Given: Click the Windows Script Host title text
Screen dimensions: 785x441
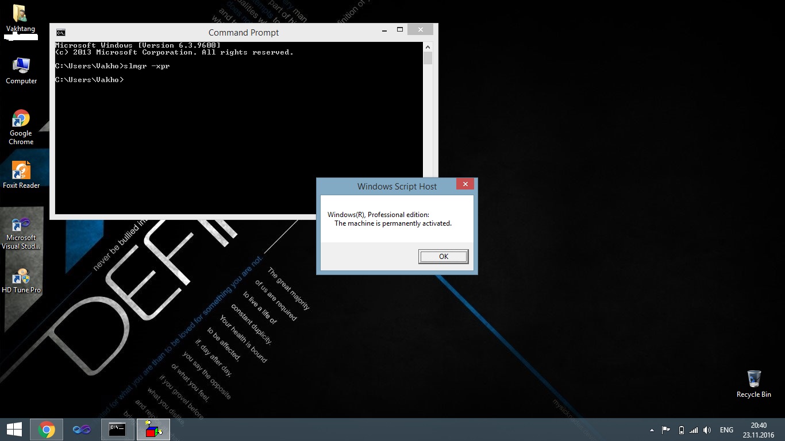Looking at the screenshot, I should 397,187.
